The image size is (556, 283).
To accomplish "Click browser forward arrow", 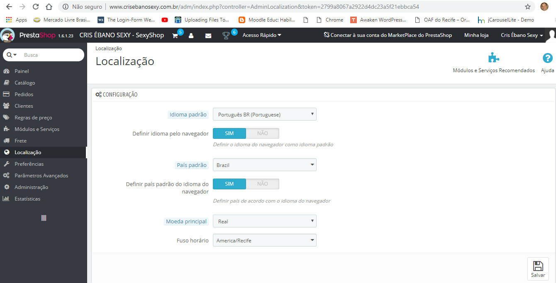I will coord(22,7).
